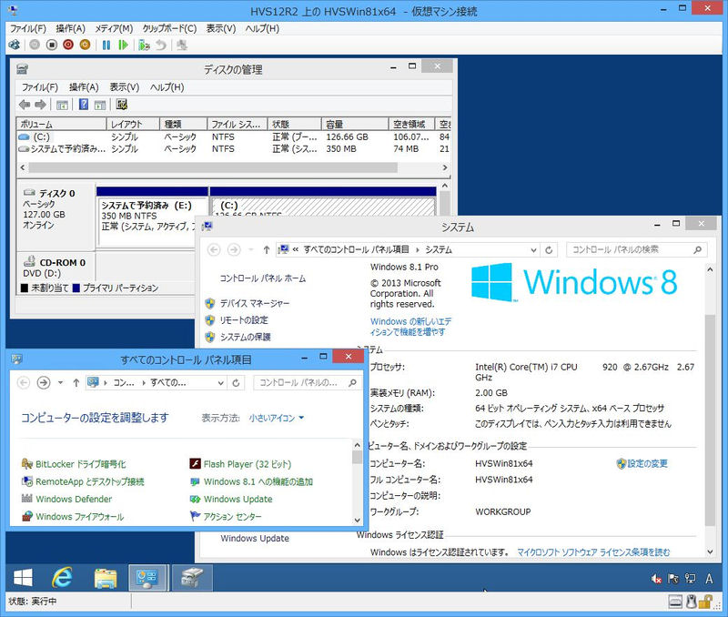
Task: Click the Back button in the System window
Action: 214,249
